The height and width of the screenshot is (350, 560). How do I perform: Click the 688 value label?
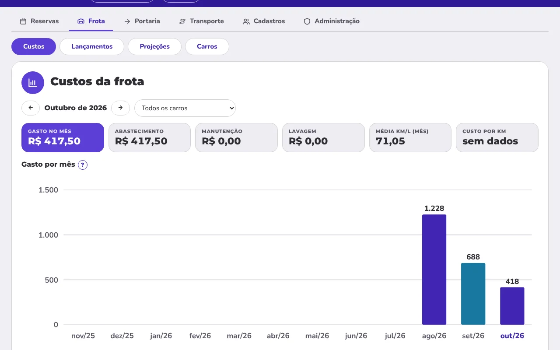pos(473,257)
